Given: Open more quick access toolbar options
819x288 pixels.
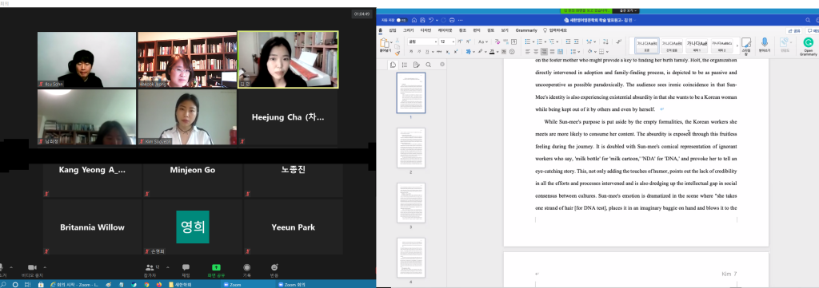Looking at the screenshot, I should pyautogui.click(x=460, y=20).
